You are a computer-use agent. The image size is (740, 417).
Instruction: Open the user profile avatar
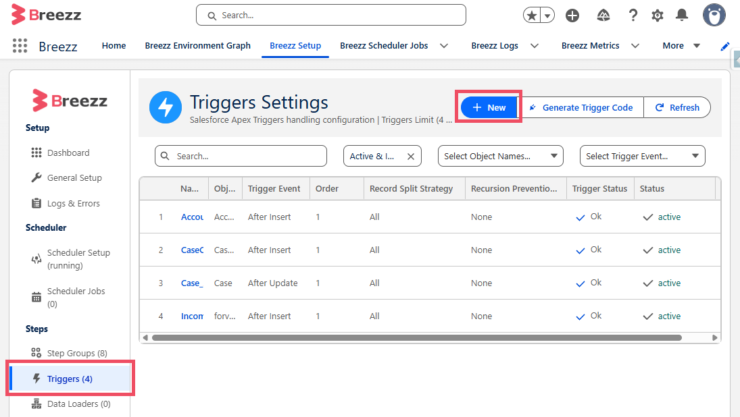(714, 15)
